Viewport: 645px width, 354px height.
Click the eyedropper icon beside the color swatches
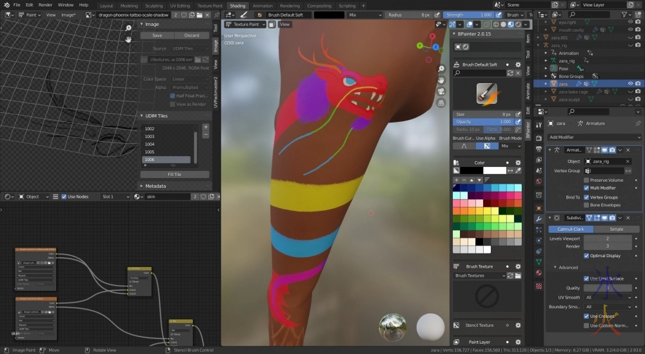pyautogui.click(x=519, y=170)
